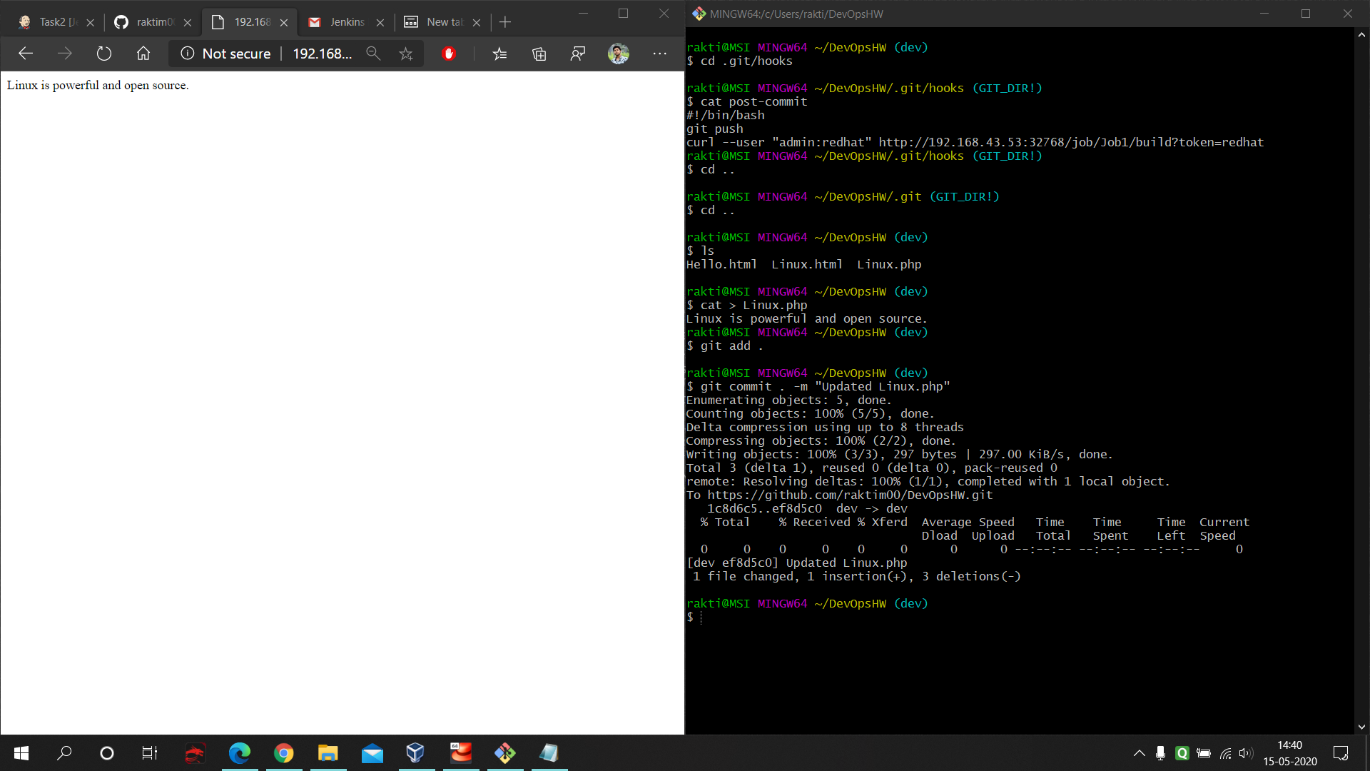Viewport: 1370px width, 771px height.
Task: Toggle the Windows search bar
Action: [x=64, y=752]
